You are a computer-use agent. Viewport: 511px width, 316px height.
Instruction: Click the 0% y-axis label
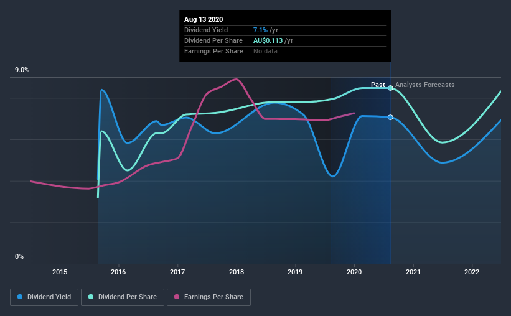pos(19,257)
